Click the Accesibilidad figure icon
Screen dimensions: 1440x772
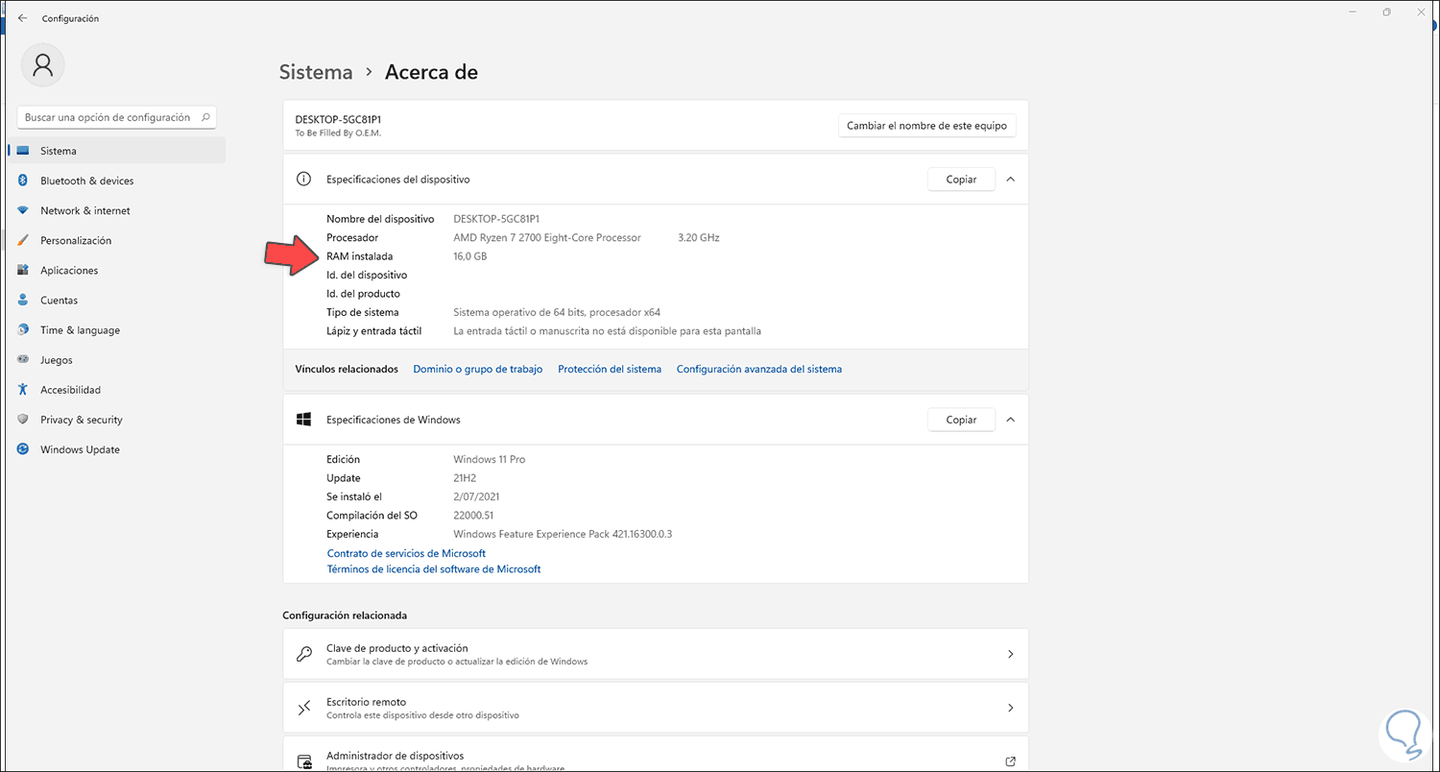pyautogui.click(x=22, y=390)
